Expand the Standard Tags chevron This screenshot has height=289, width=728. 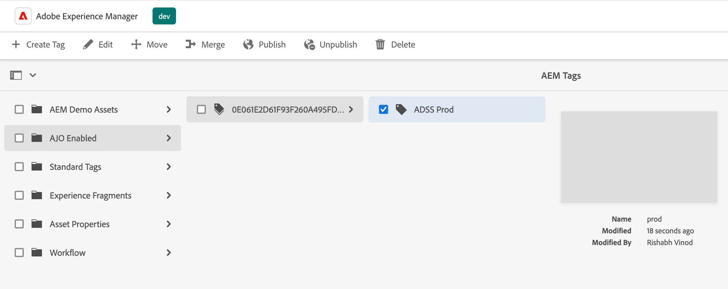[169, 167]
